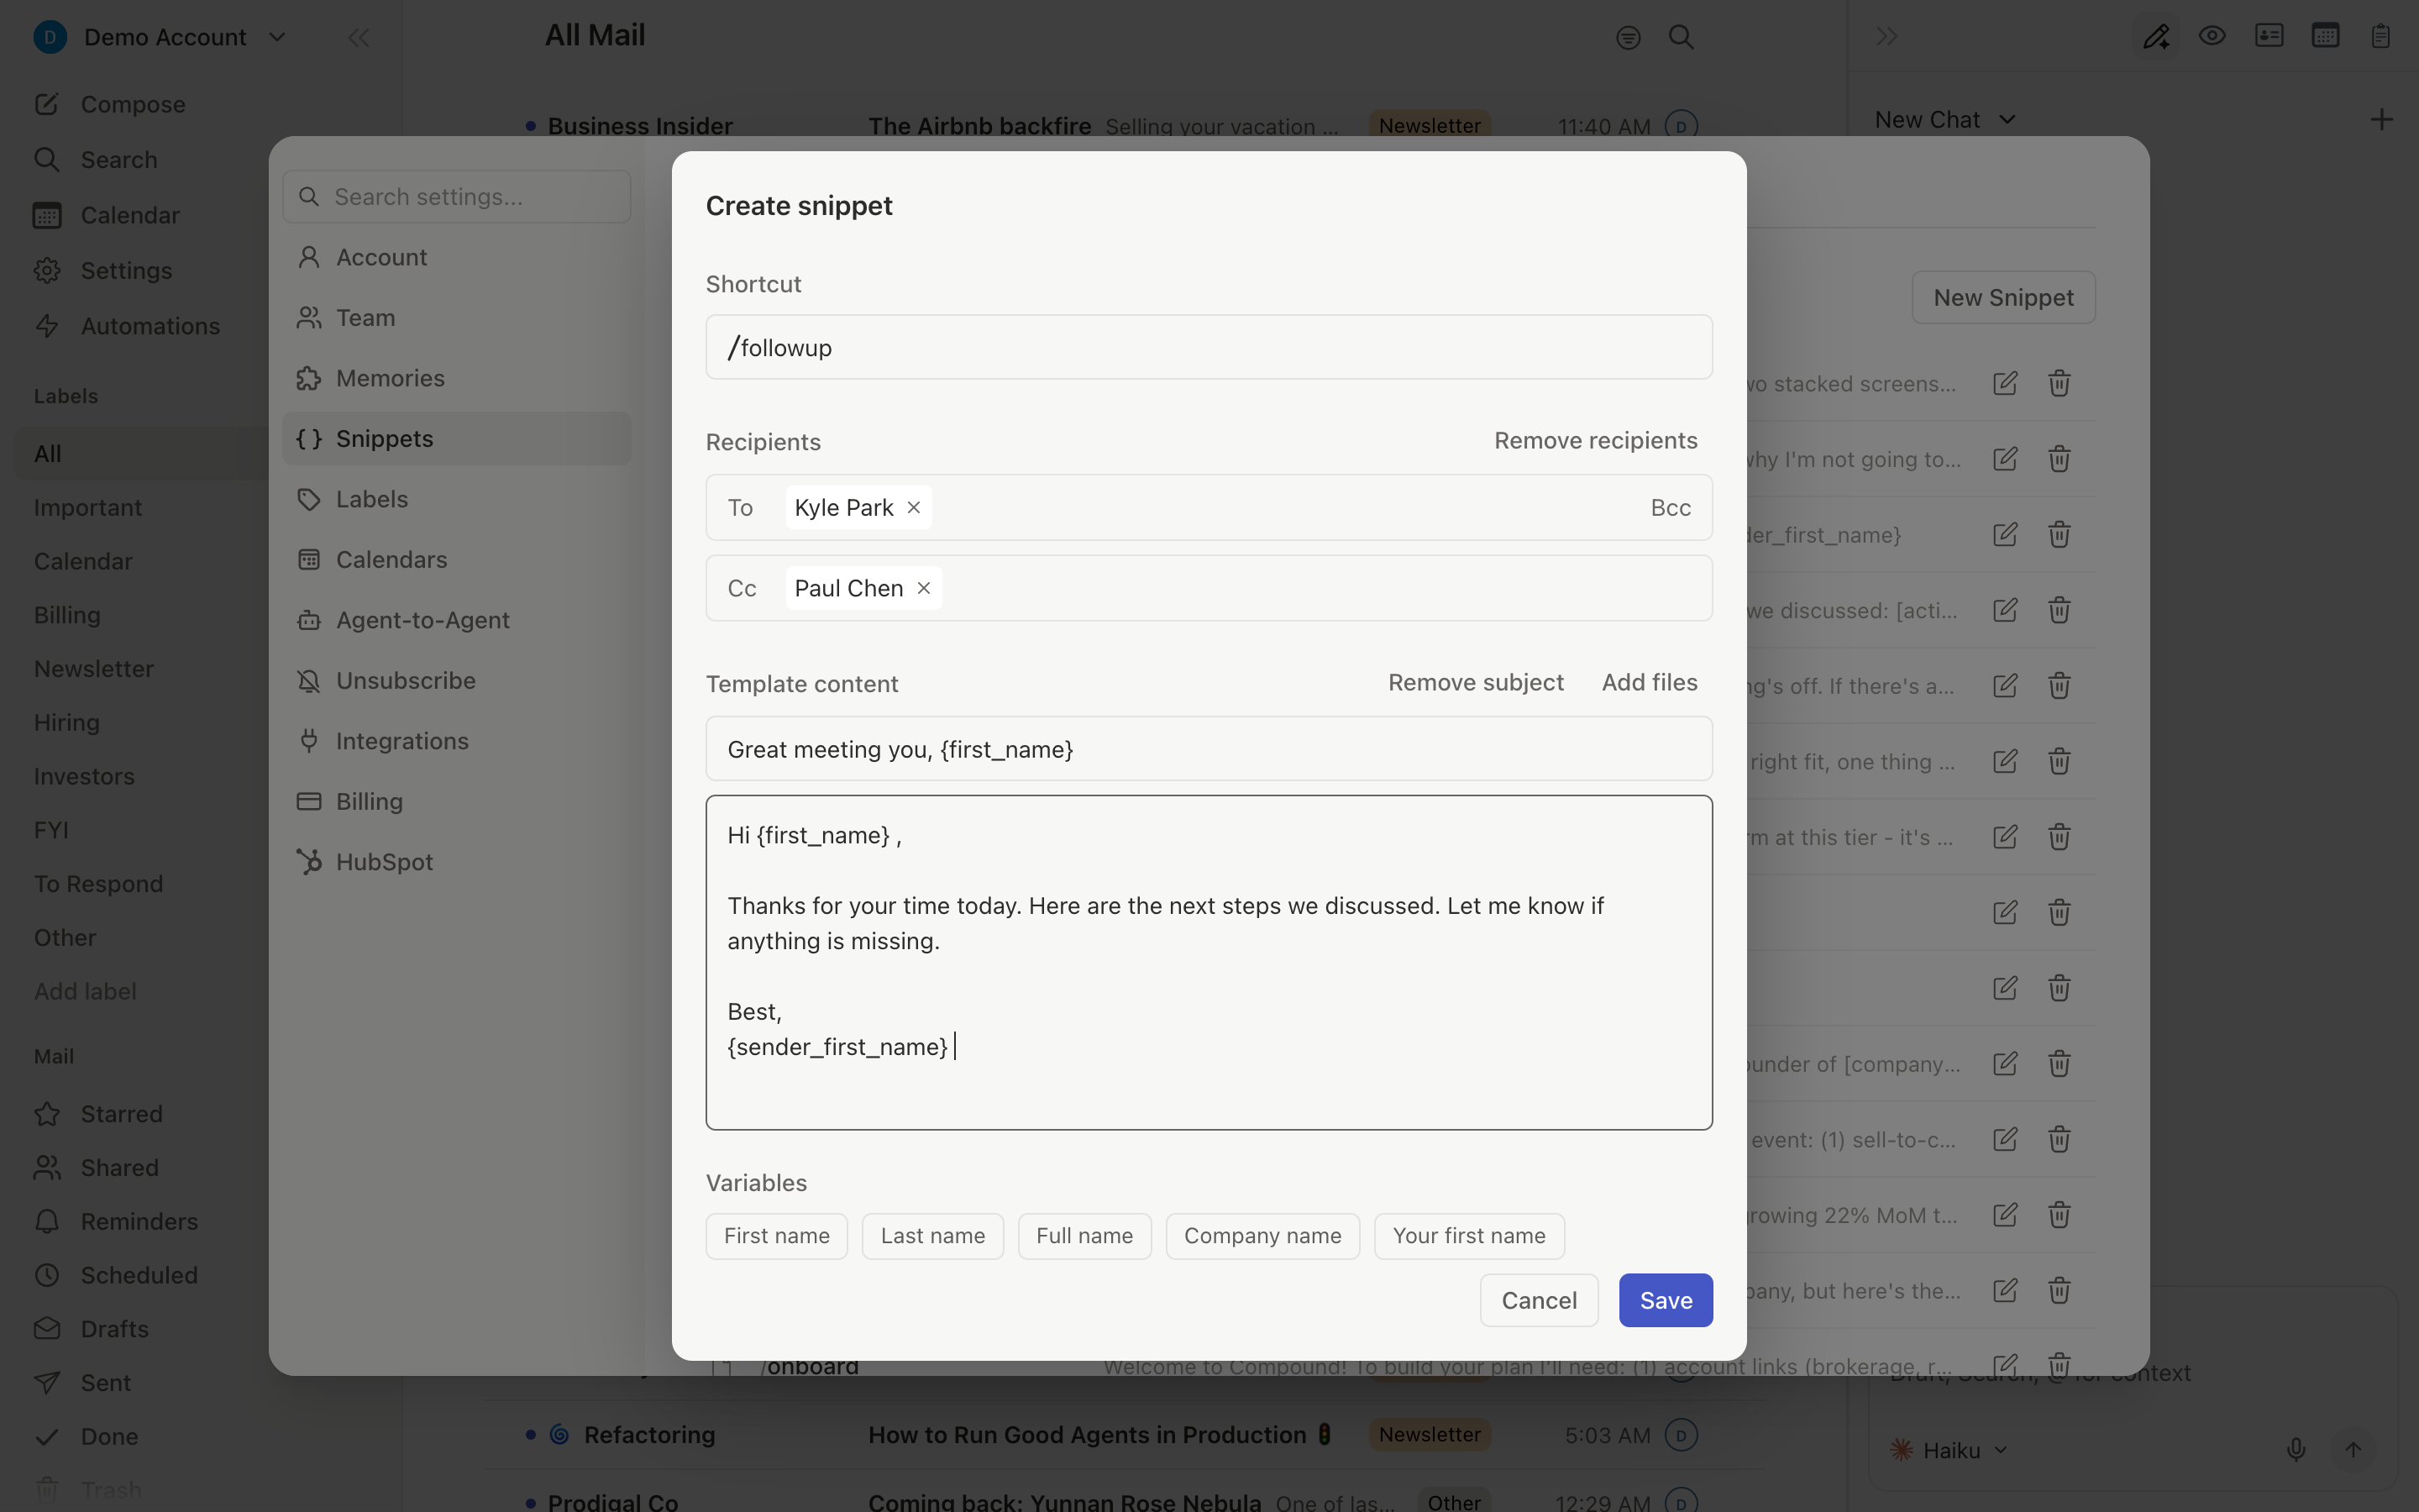This screenshot has height=1512, width=2419.
Task: Edit the snippet 'growing 22% MoM t...'
Action: [2005, 1215]
